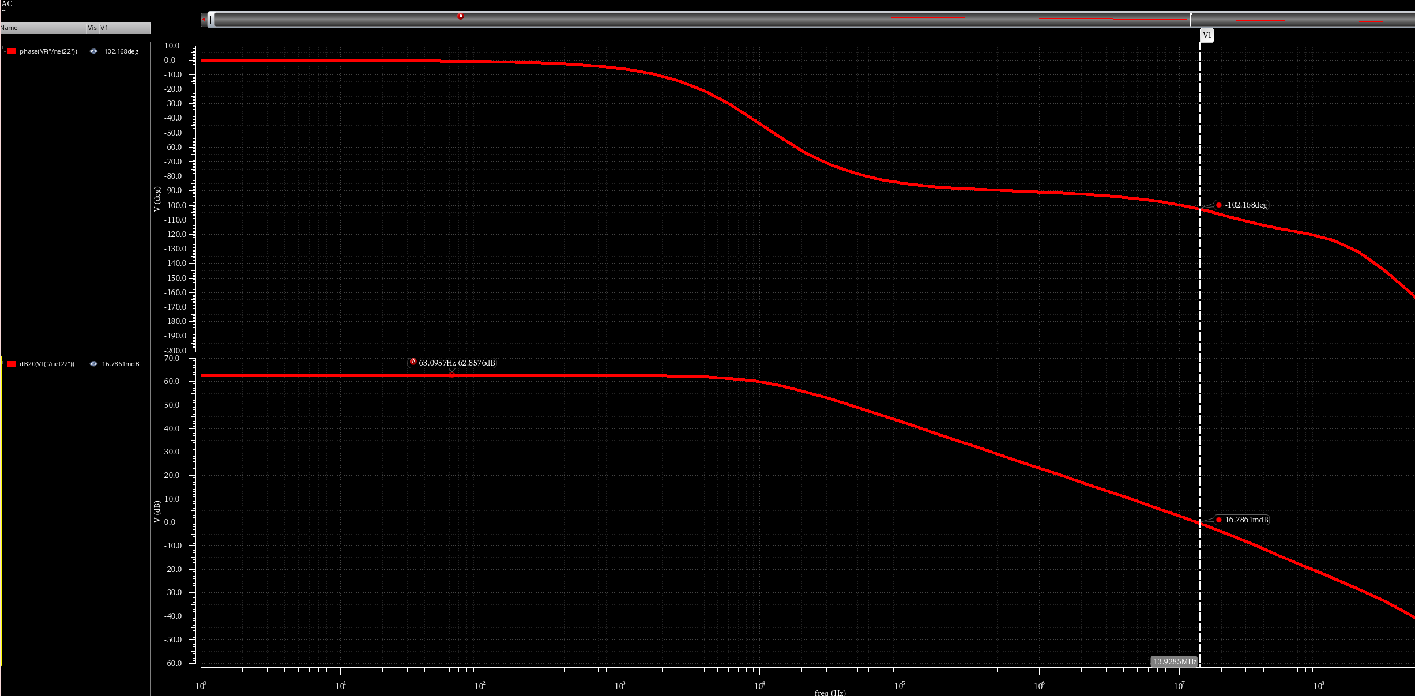Select the 63.0957Hz 62.8576dB point marker label
The image size is (1415, 696).
tap(452, 363)
